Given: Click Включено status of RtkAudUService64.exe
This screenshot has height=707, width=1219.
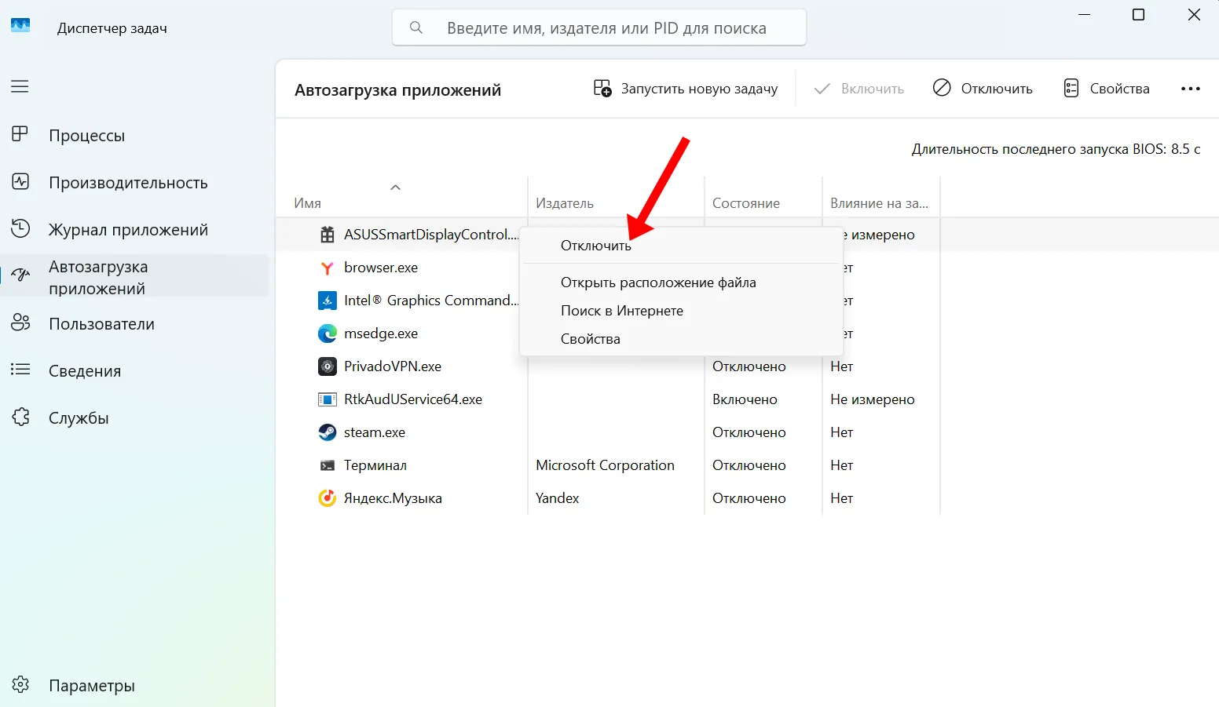Looking at the screenshot, I should click(745, 399).
